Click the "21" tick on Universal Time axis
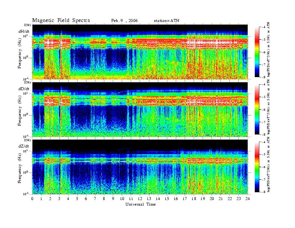Viewport: 295px width, 228px height. 221,199
